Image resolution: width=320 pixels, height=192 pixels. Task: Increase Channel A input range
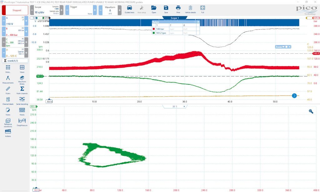pyautogui.click(x=26, y=21)
